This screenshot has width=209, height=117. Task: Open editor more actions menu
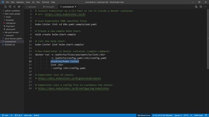click(205, 6)
